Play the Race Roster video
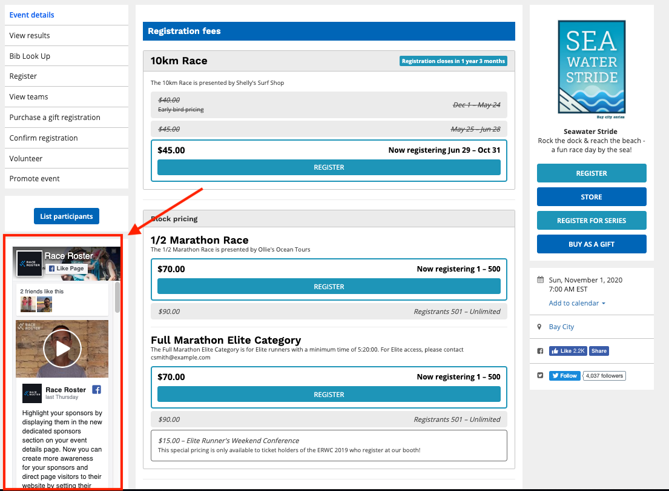Image resolution: width=669 pixels, height=491 pixels. (62, 349)
